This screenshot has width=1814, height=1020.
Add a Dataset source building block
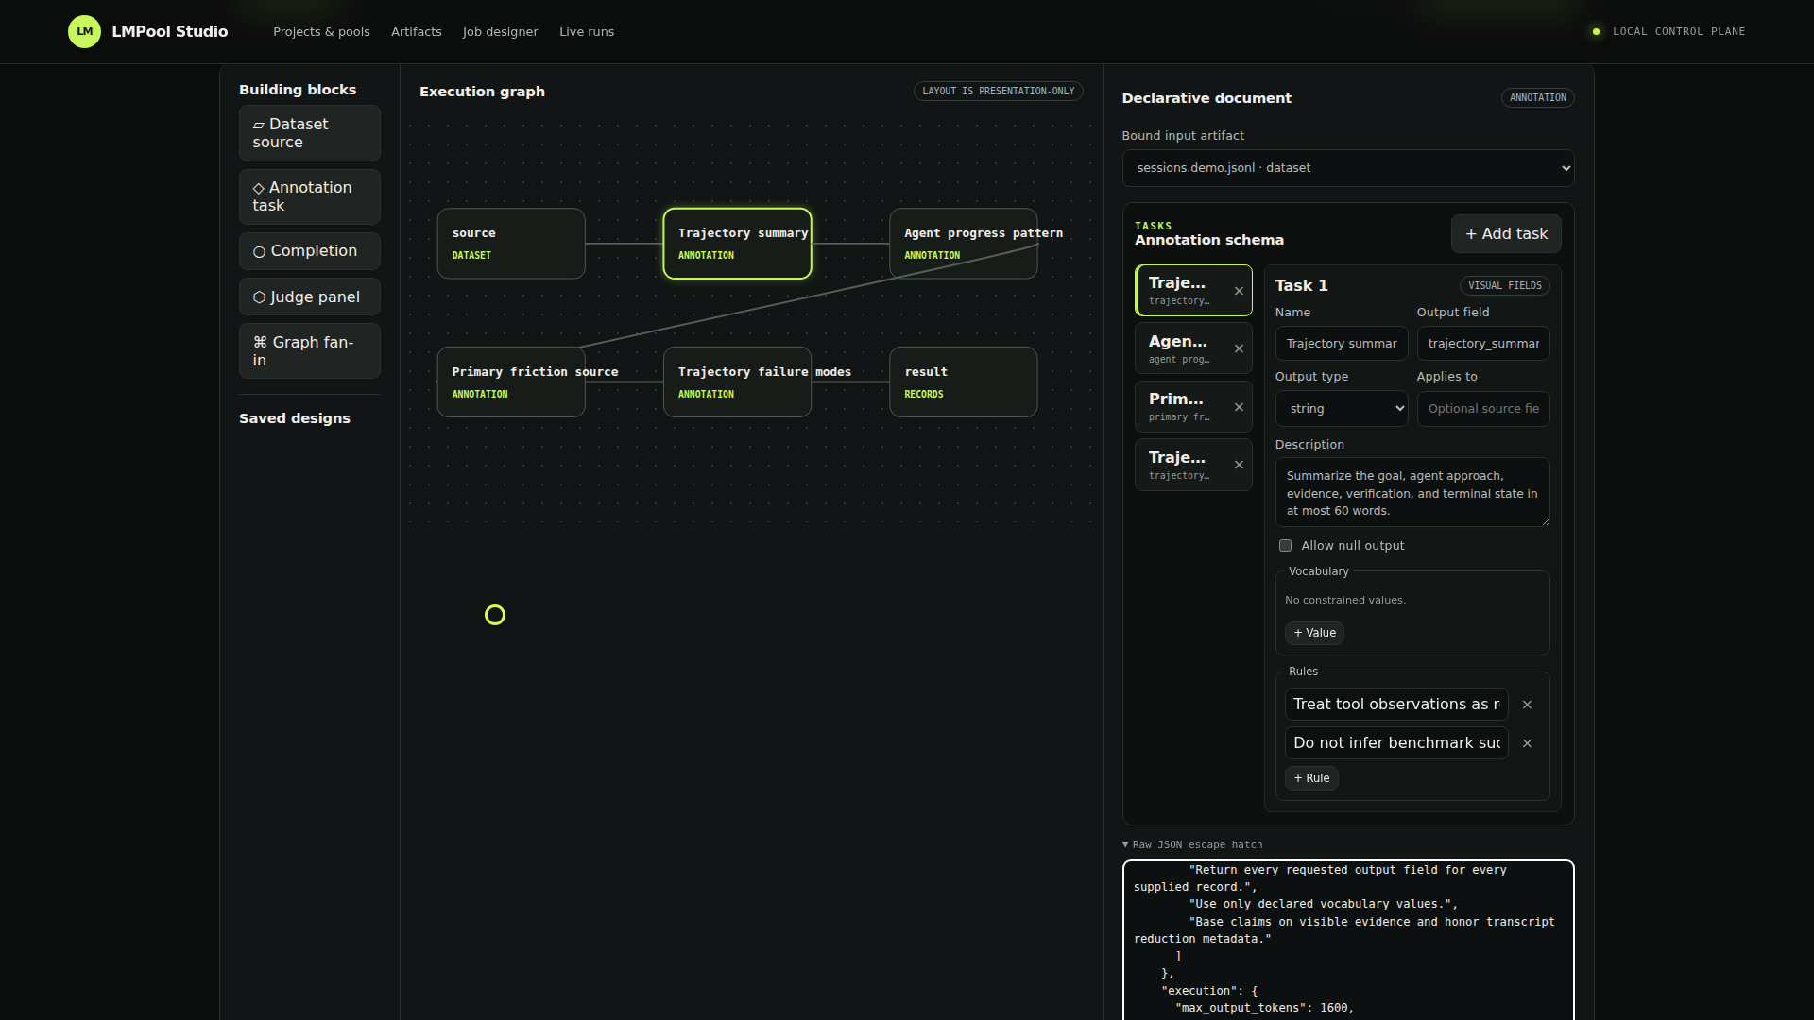coord(309,133)
